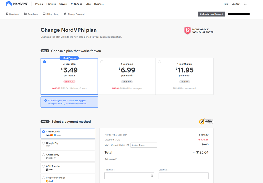Click the First Name input field
This screenshot has height=183, width=263.
click(129, 176)
